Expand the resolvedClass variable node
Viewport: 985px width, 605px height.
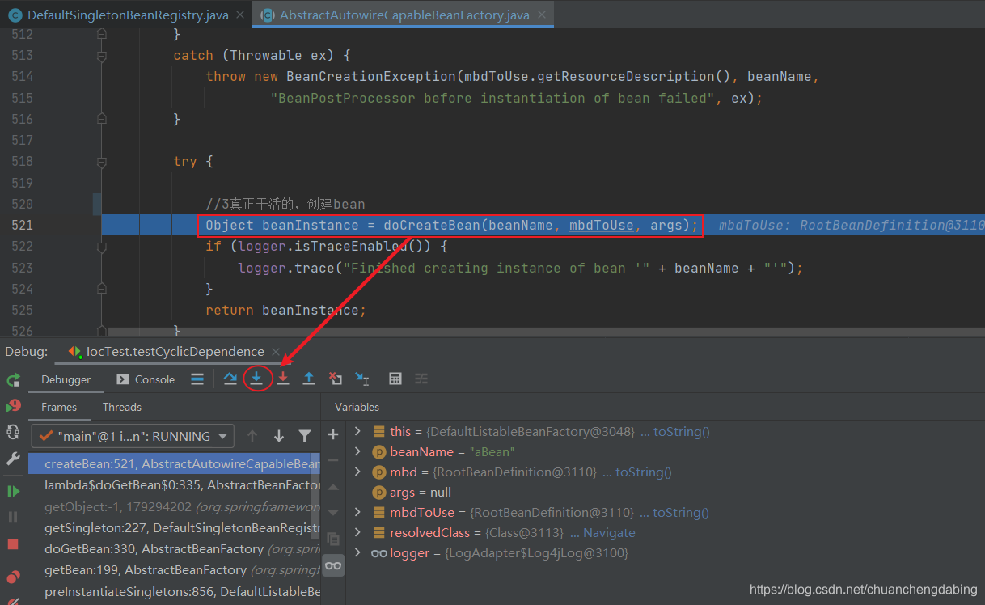[357, 533]
